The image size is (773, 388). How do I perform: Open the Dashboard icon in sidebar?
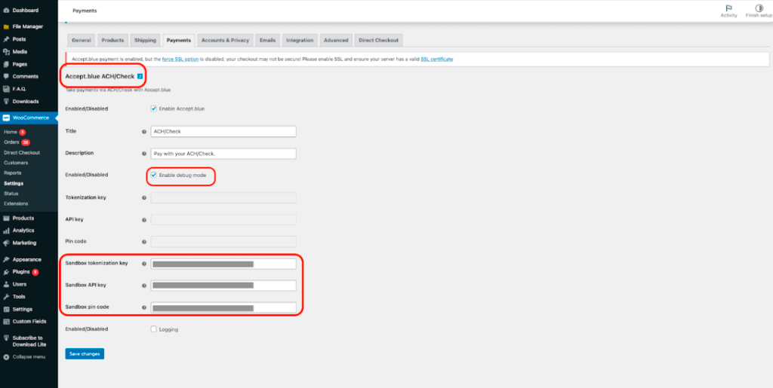pyautogui.click(x=6, y=10)
